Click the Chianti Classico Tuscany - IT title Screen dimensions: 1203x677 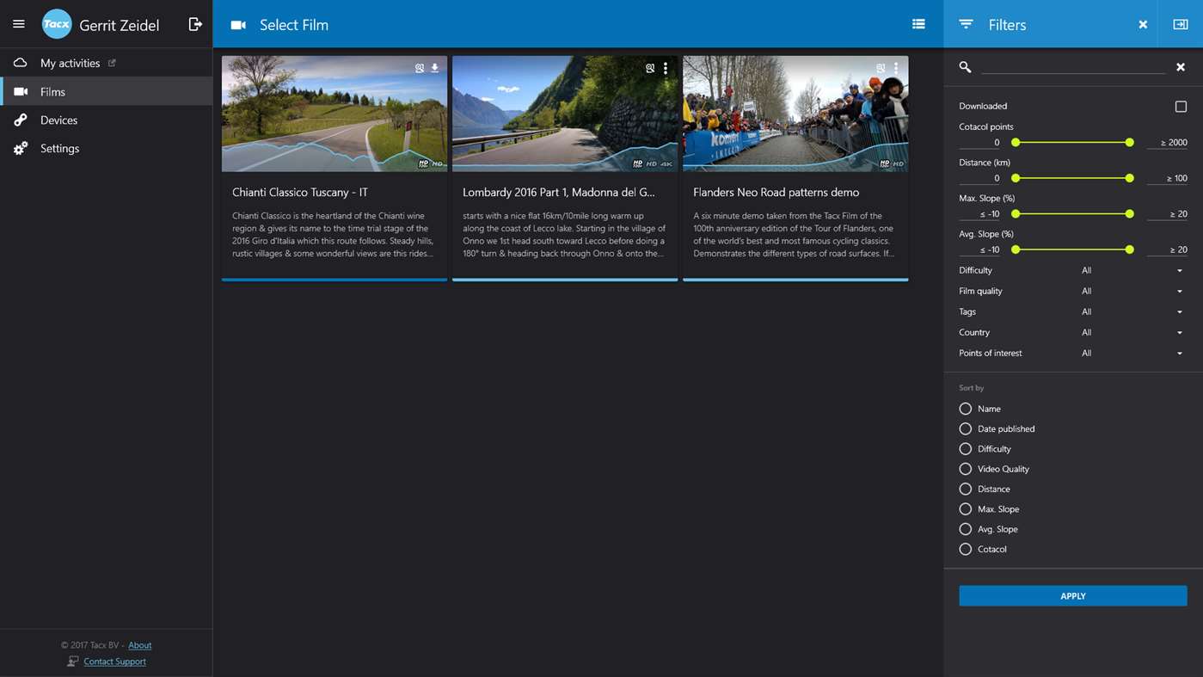click(300, 193)
